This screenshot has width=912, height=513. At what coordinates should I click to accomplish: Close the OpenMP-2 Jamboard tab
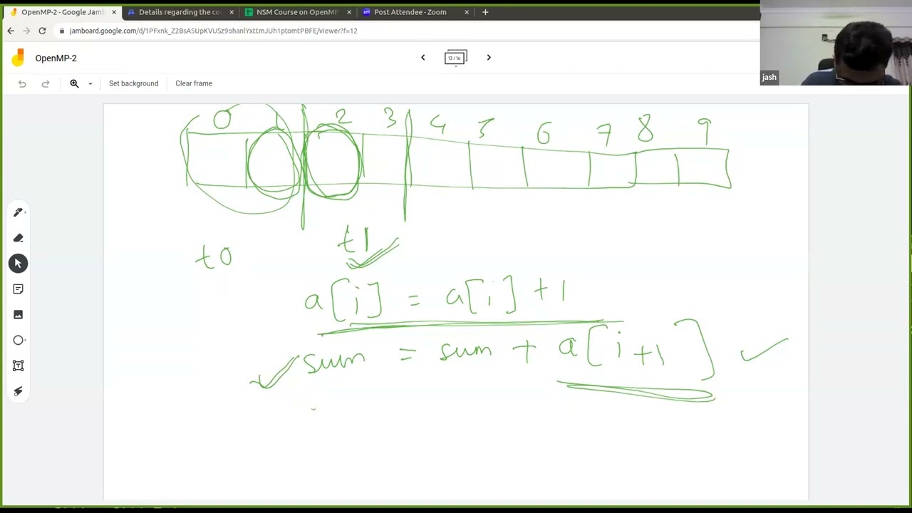pyautogui.click(x=114, y=12)
